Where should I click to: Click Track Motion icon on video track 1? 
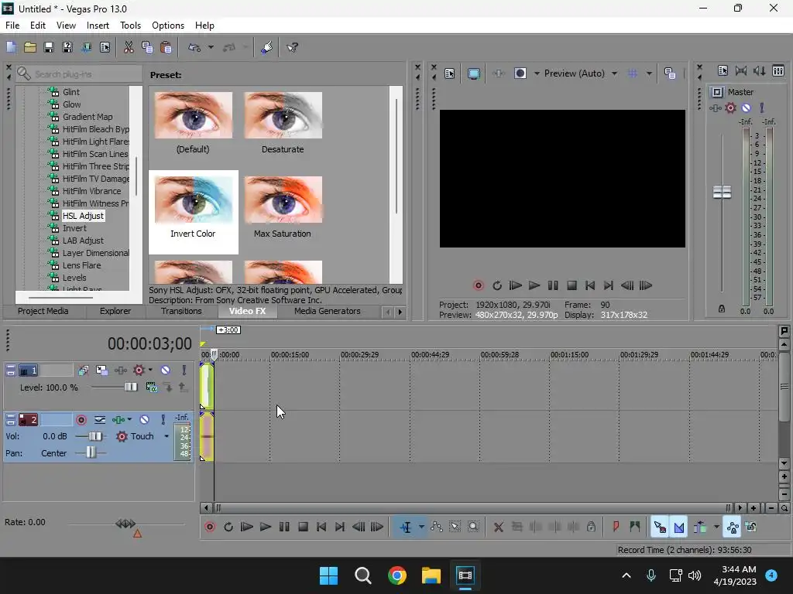[101, 370]
